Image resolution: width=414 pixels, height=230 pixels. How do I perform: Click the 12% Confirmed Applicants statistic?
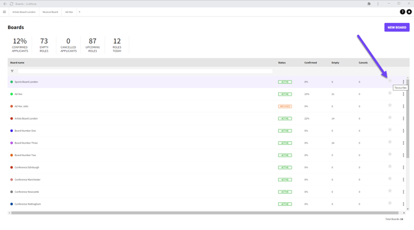click(x=20, y=45)
